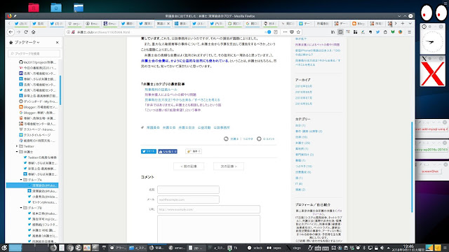The width and height of the screenshot is (449, 252).
Task: Open the Firefox hamburger menu
Action: tap(409, 32)
